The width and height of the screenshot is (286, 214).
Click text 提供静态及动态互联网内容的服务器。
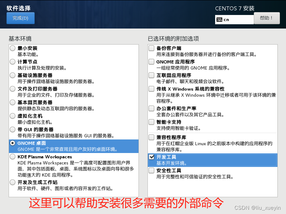[56, 108]
